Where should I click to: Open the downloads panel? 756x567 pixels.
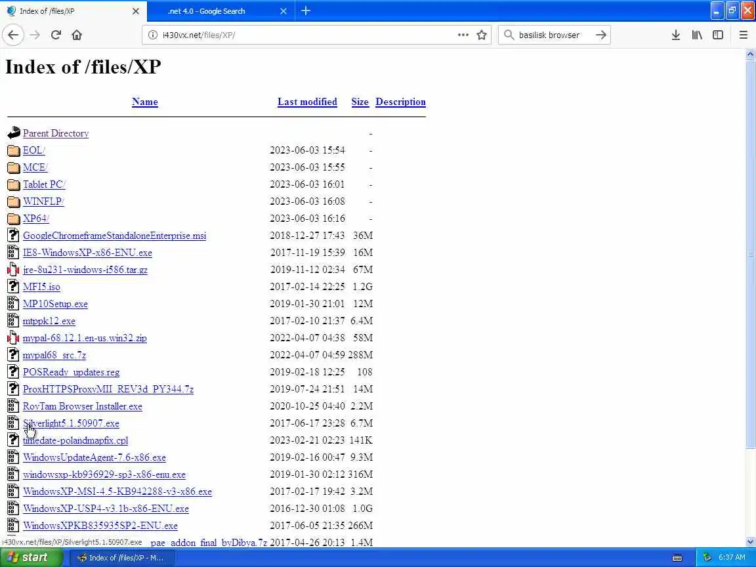[x=675, y=35]
